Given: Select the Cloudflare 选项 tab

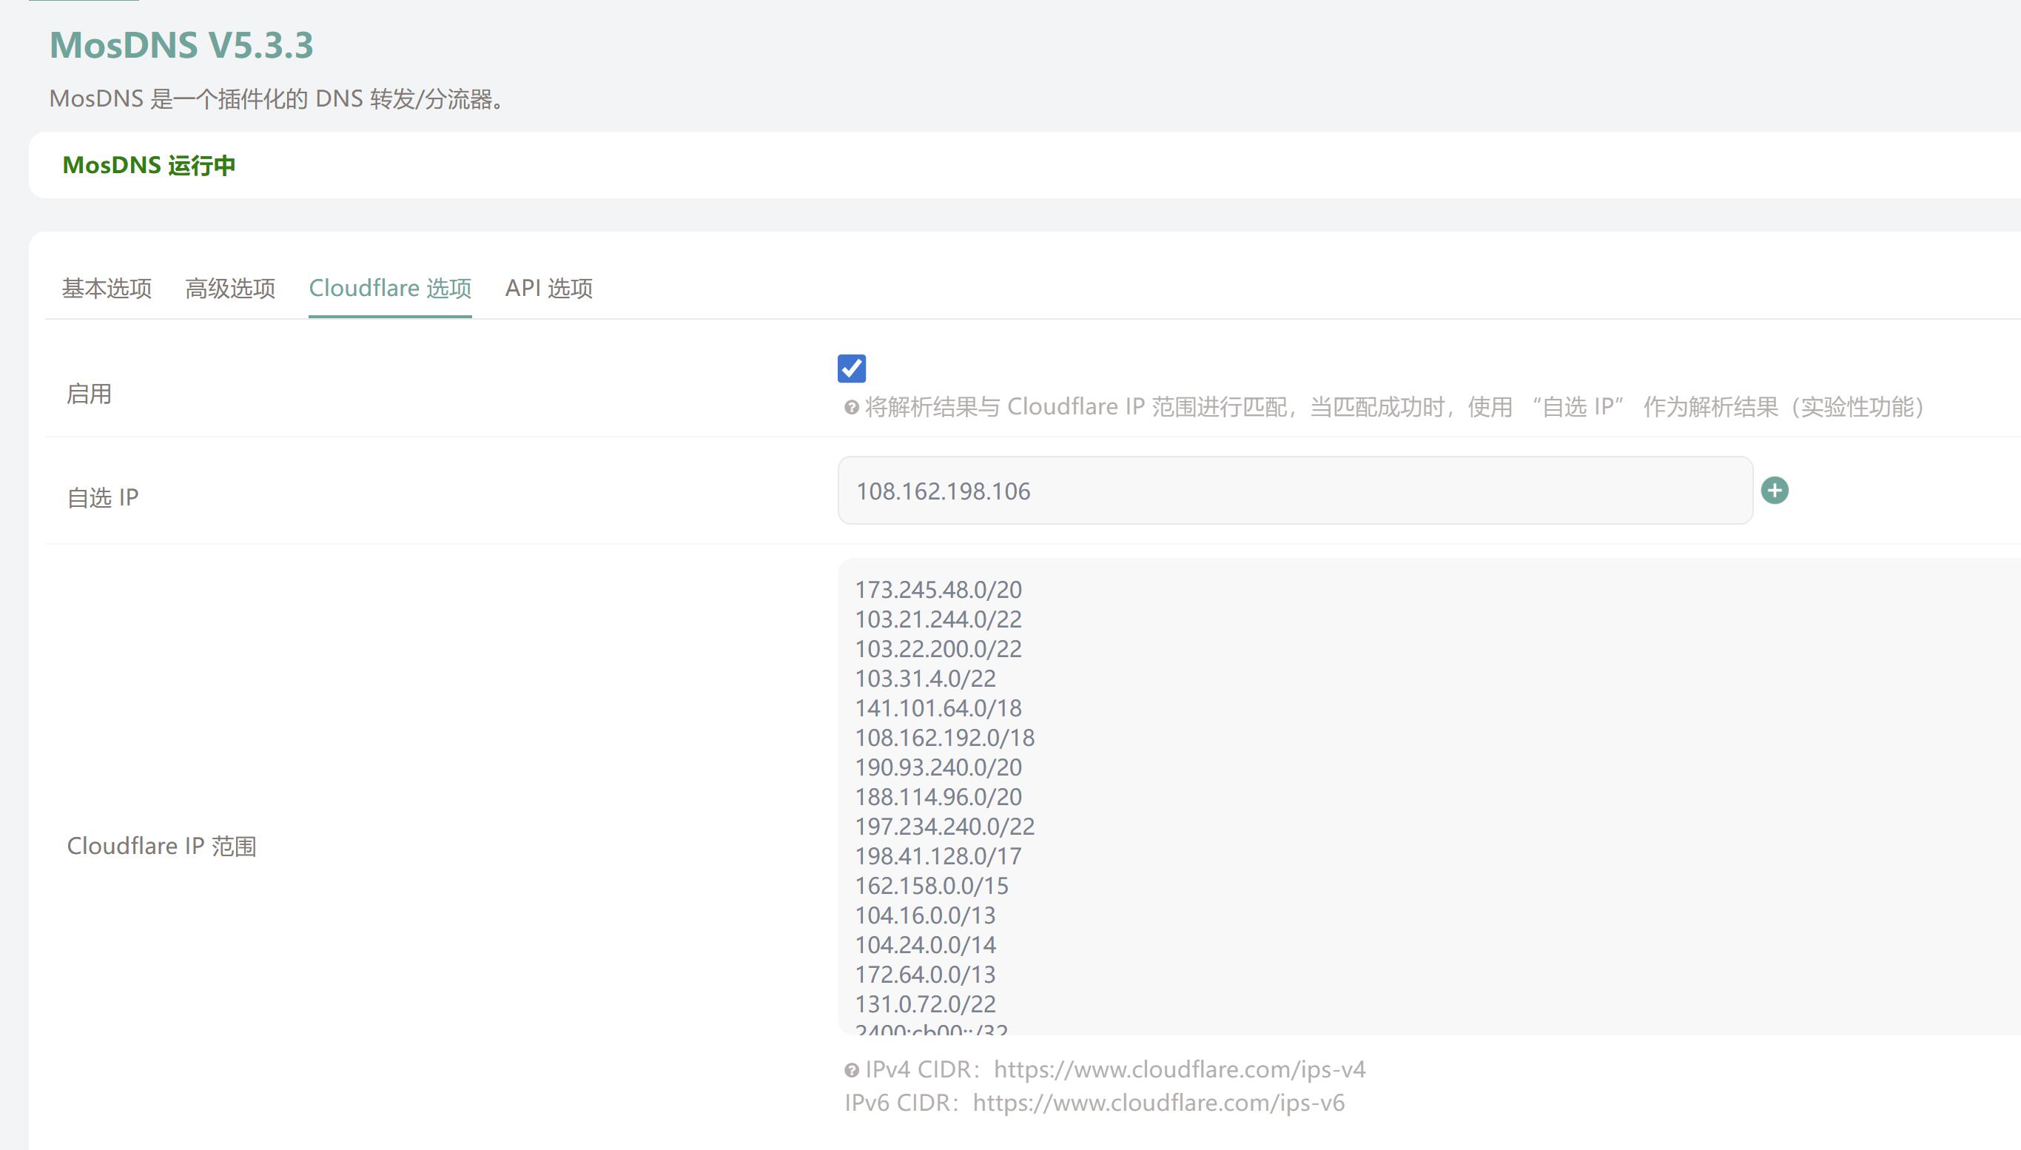Looking at the screenshot, I should tap(390, 289).
